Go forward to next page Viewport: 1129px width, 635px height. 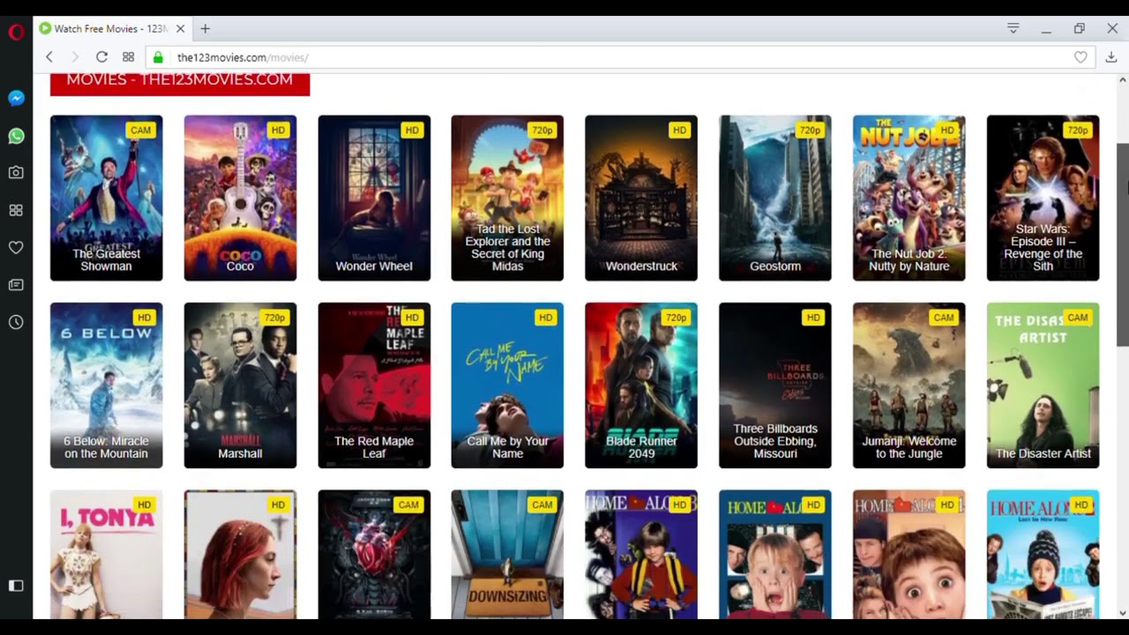[x=75, y=57]
